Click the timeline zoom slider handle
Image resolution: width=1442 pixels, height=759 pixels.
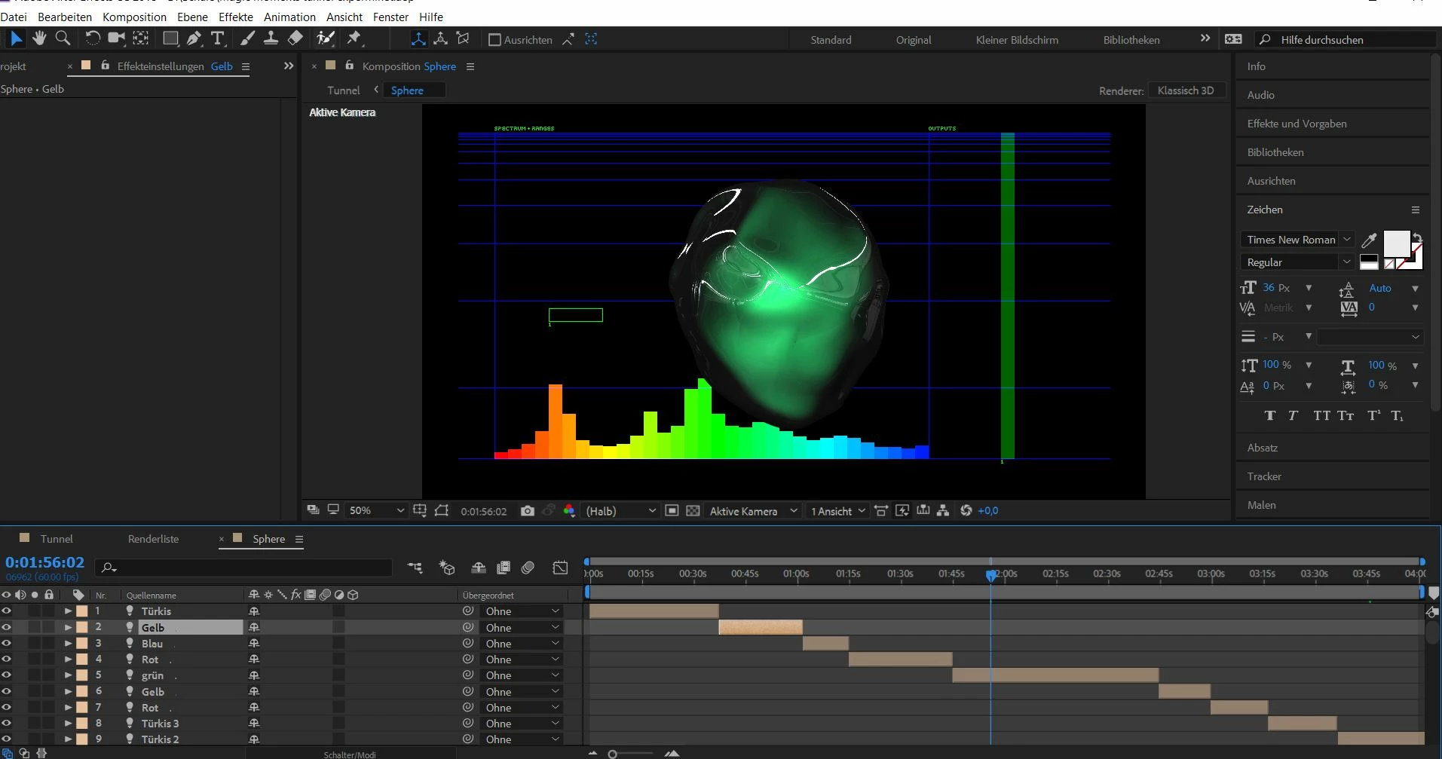(613, 754)
